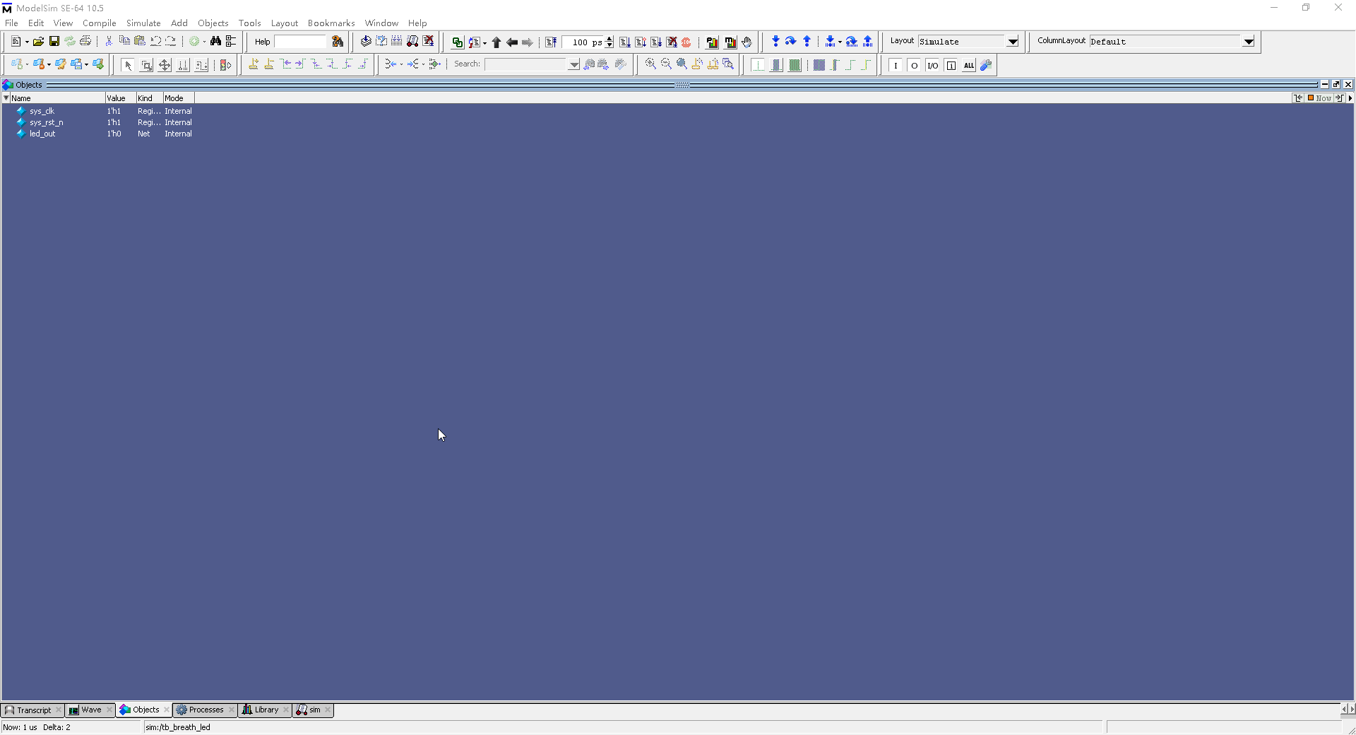The height and width of the screenshot is (735, 1356).
Task: Click the Zoom Full icon
Action: point(682,64)
